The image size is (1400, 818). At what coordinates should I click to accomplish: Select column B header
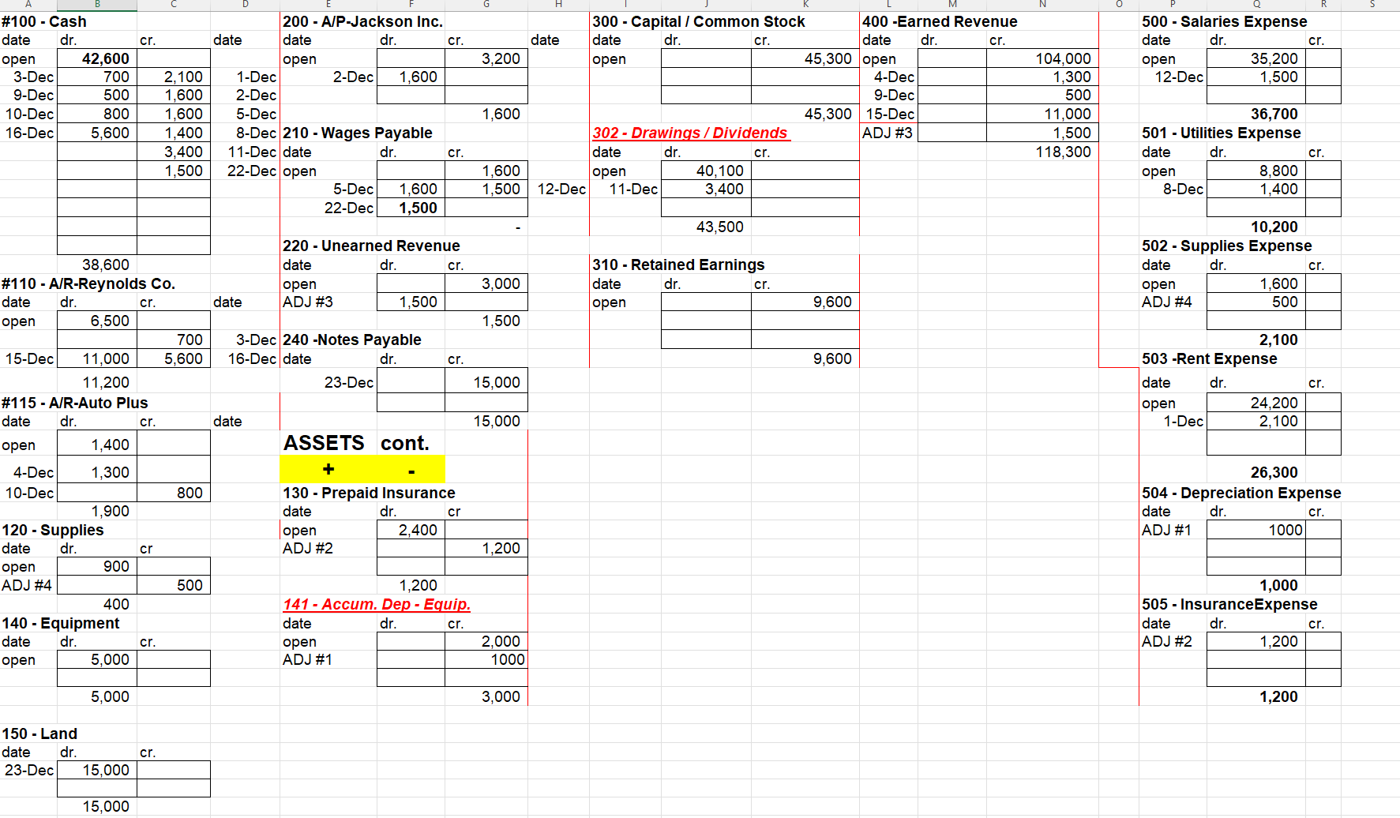[97, 5]
